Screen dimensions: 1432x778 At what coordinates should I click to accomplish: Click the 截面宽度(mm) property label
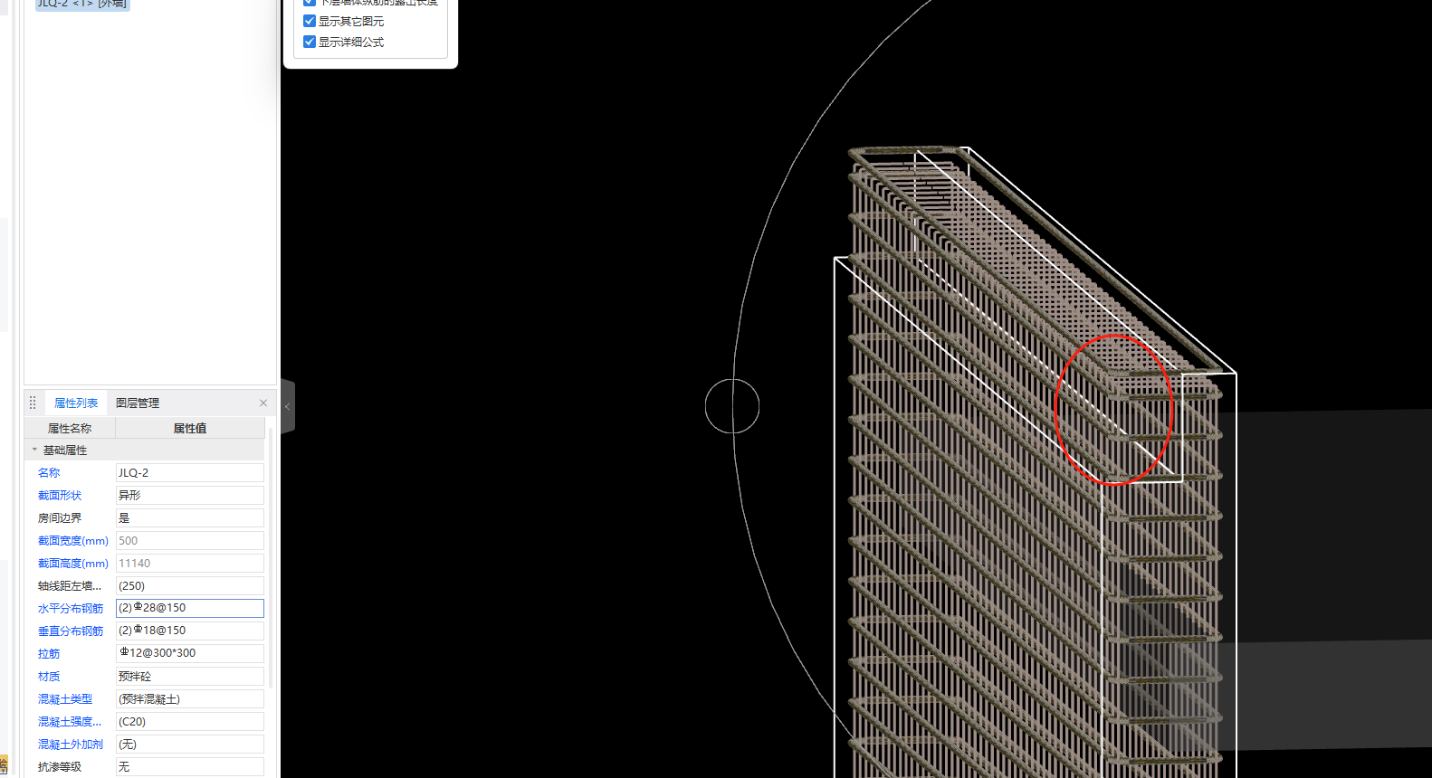(73, 540)
